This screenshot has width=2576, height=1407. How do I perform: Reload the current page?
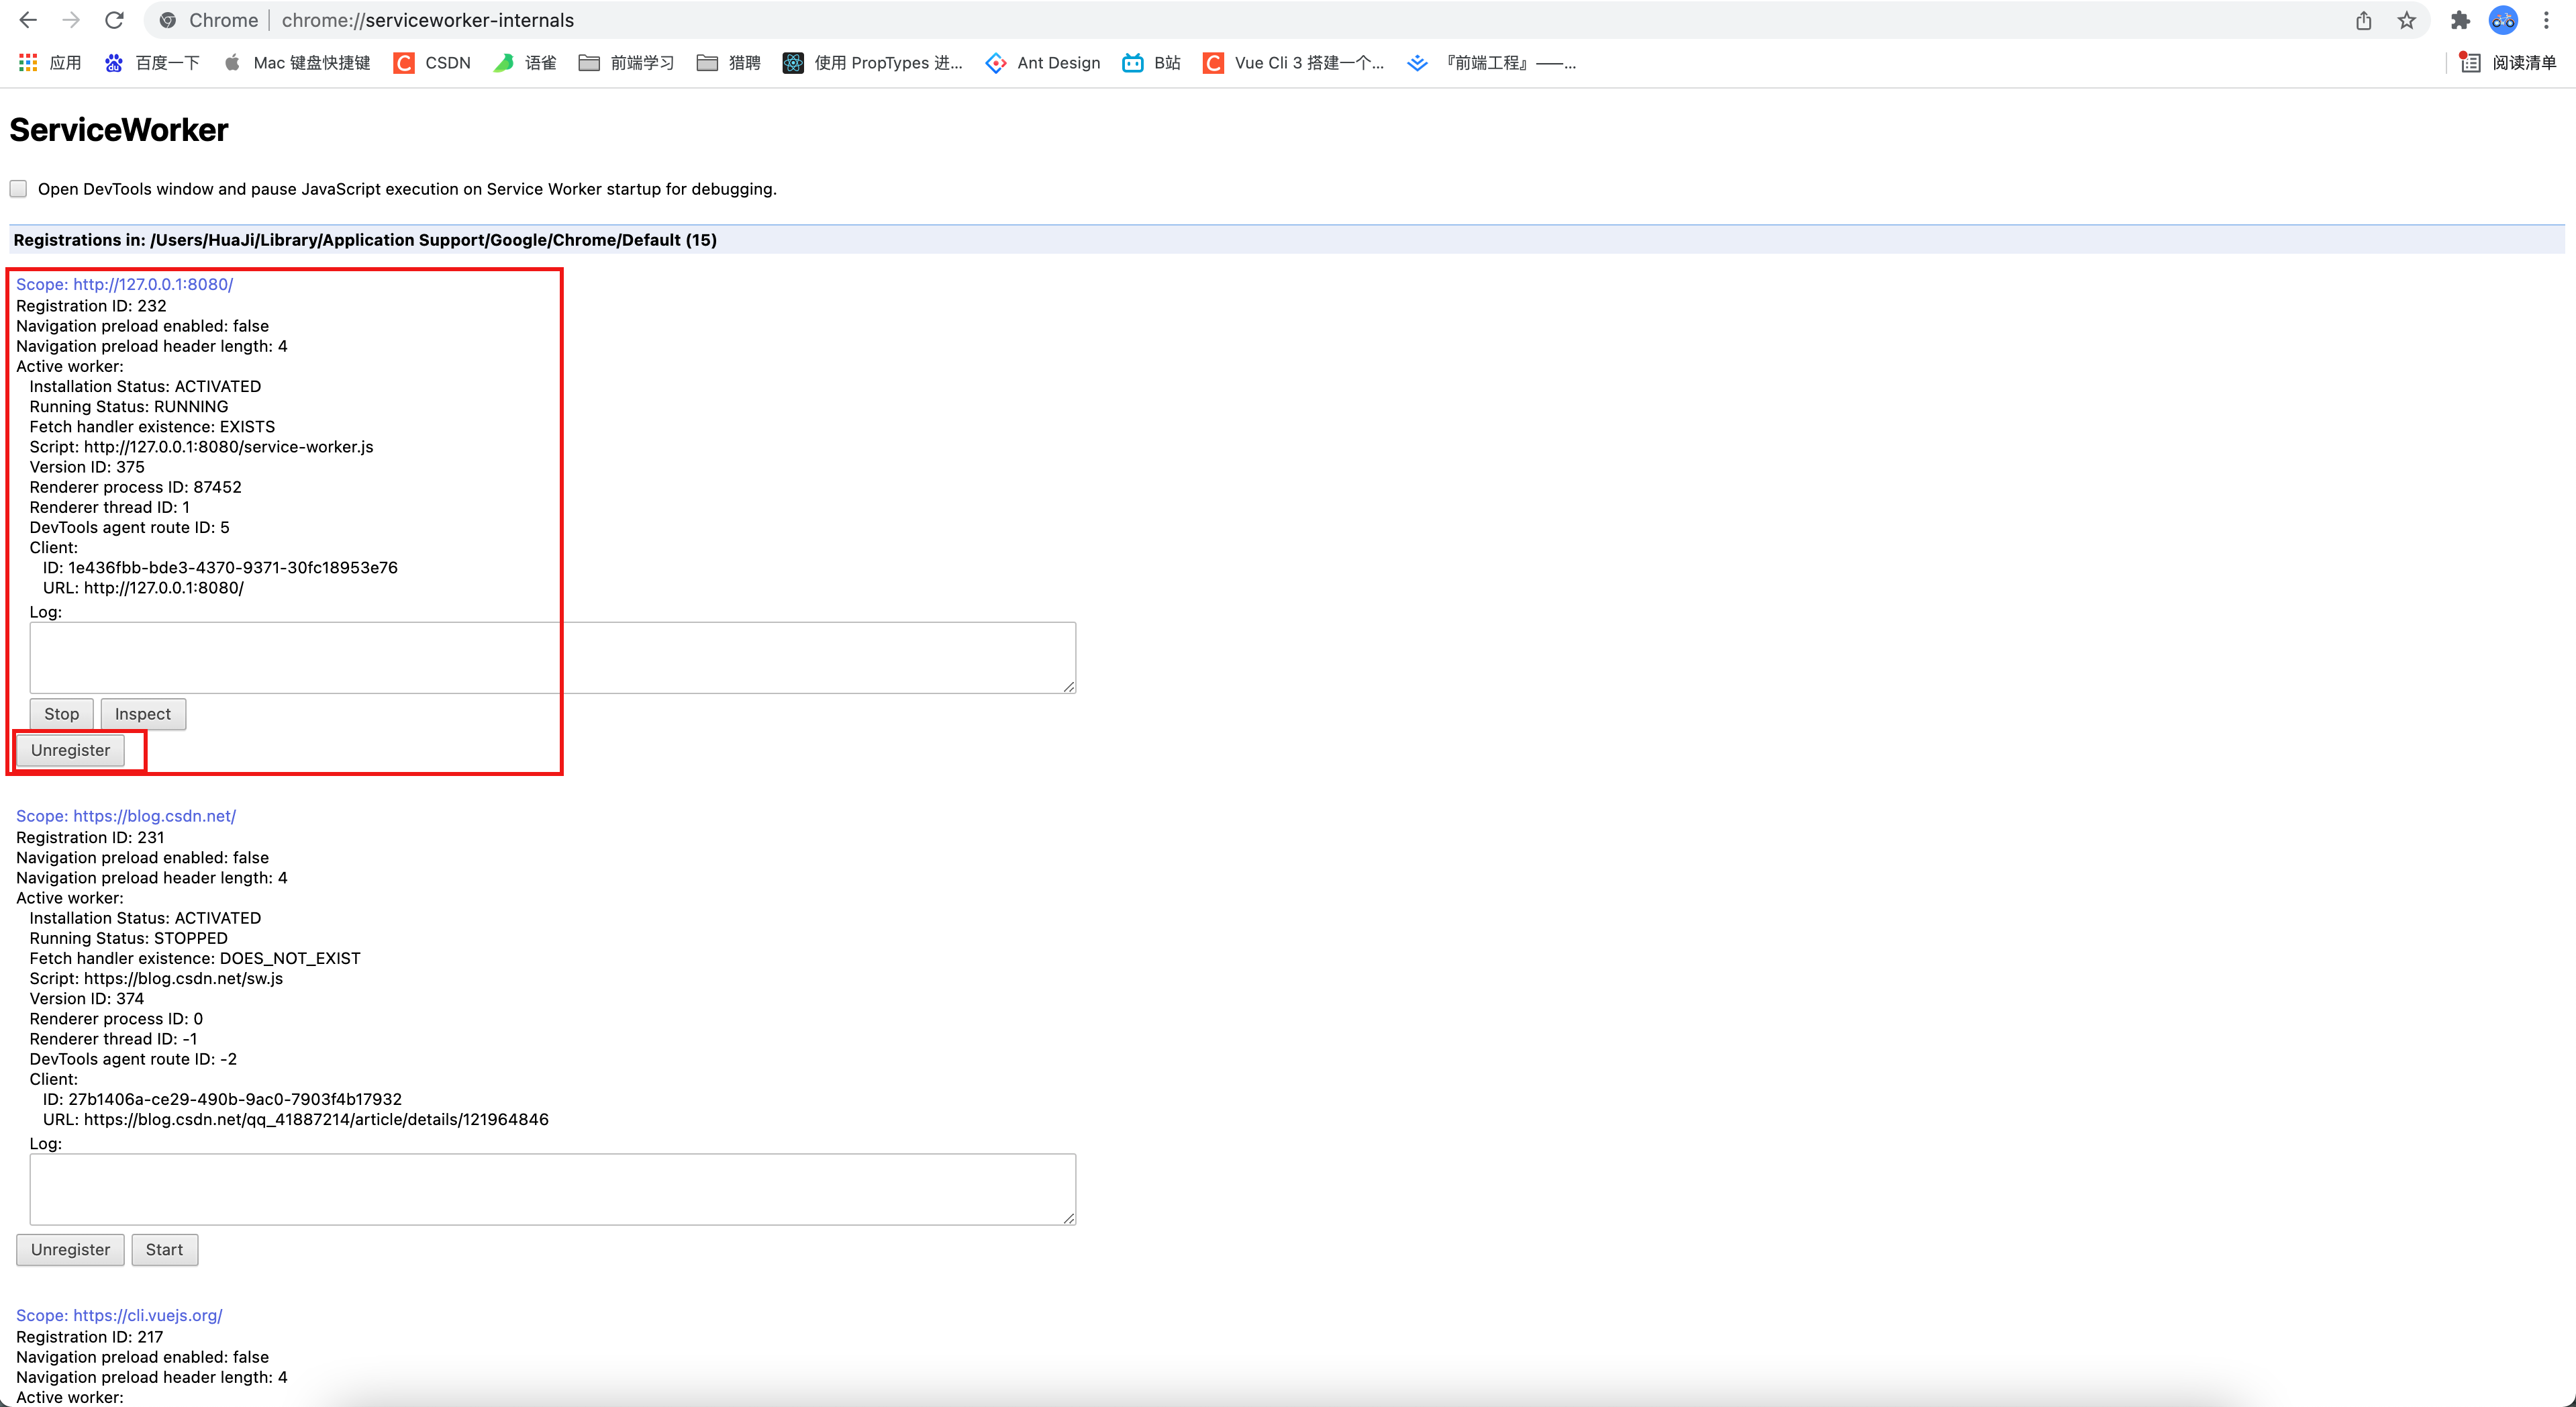point(114,20)
